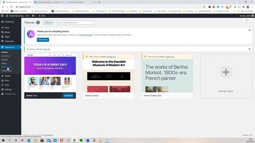Dismiss the New theme activated notice

pyautogui.click(x=249, y=49)
